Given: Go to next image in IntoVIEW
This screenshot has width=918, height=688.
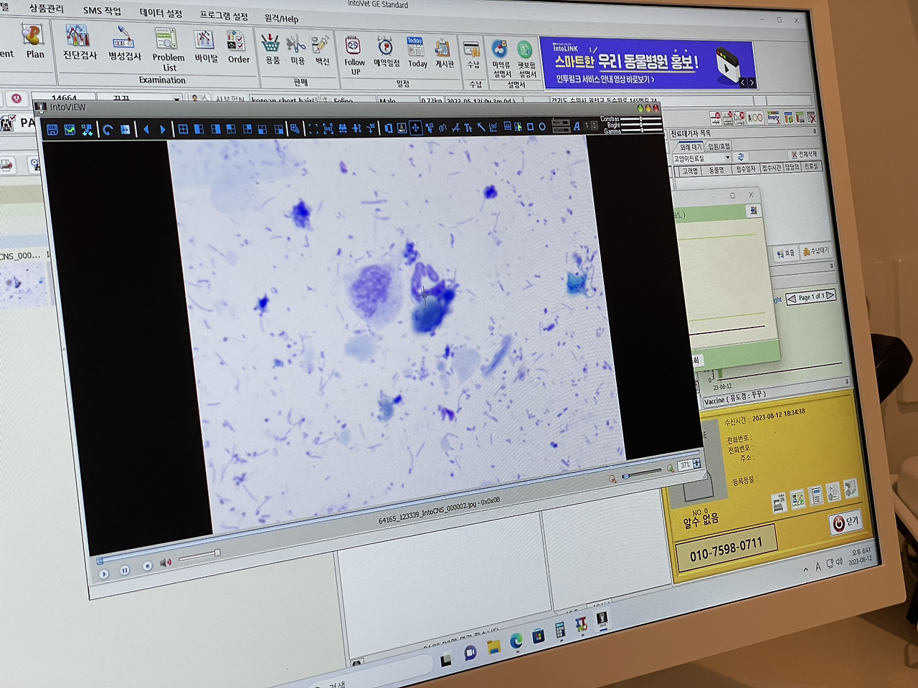Looking at the screenshot, I should point(163,130).
